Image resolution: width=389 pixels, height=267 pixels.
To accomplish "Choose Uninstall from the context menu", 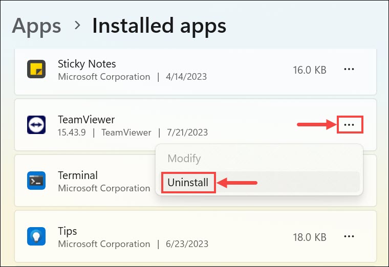I will coord(188,182).
